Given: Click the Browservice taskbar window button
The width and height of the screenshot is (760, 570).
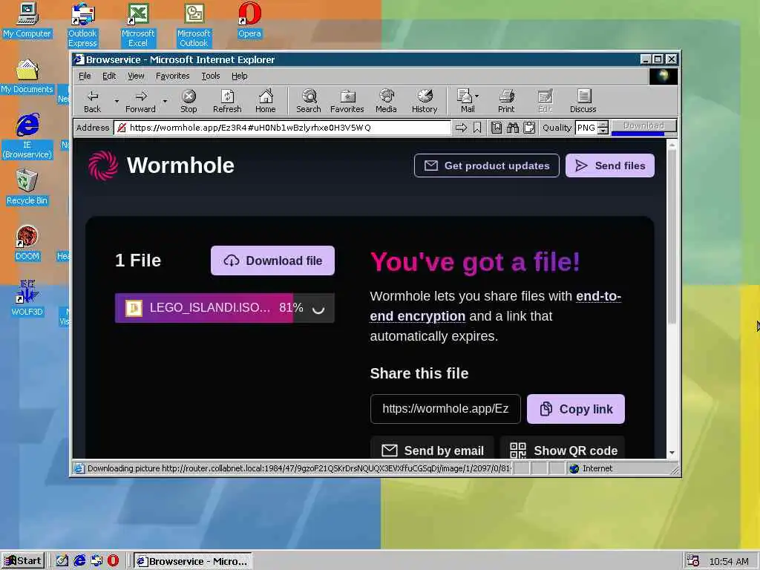Looking at the screenshot, I should (192, 561).
